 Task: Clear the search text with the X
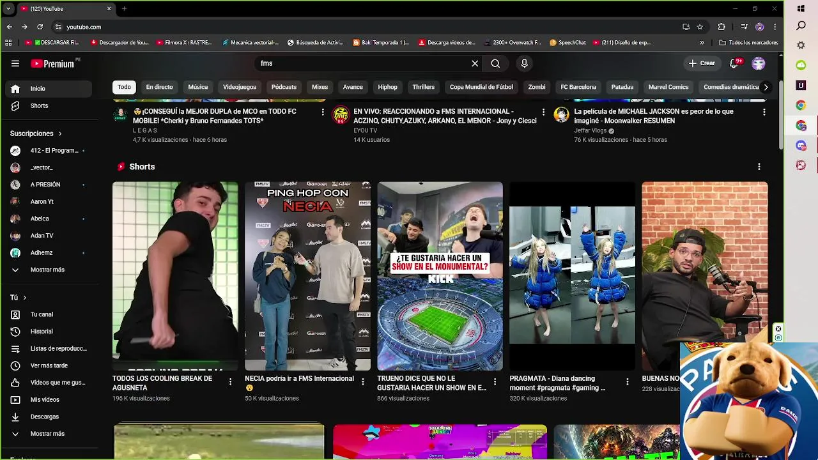pyautogui.click(x=475, y=63)
